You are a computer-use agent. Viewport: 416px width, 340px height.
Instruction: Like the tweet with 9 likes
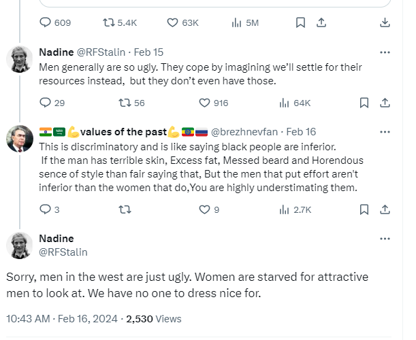(204, 210)
